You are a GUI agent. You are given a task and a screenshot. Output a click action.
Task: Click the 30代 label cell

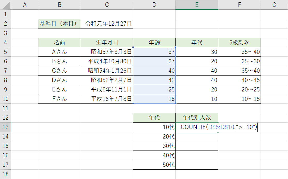tap(154, 146)
